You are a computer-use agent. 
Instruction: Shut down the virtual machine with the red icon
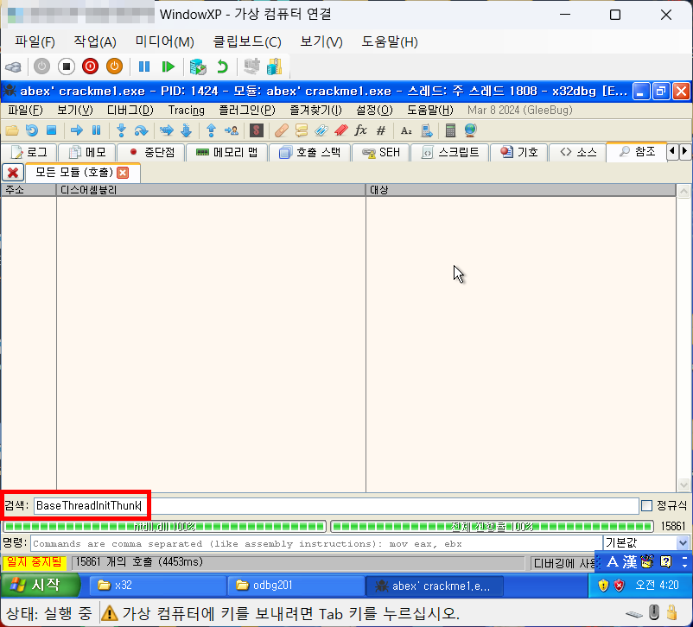[x=90, y=66]
